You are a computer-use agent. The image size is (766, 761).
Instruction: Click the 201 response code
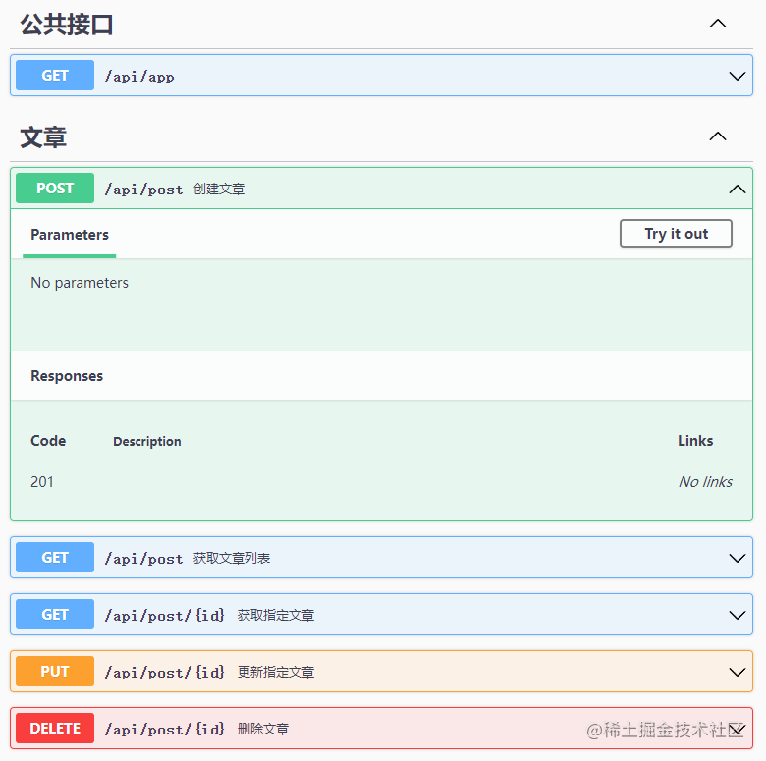click(42, 482)
